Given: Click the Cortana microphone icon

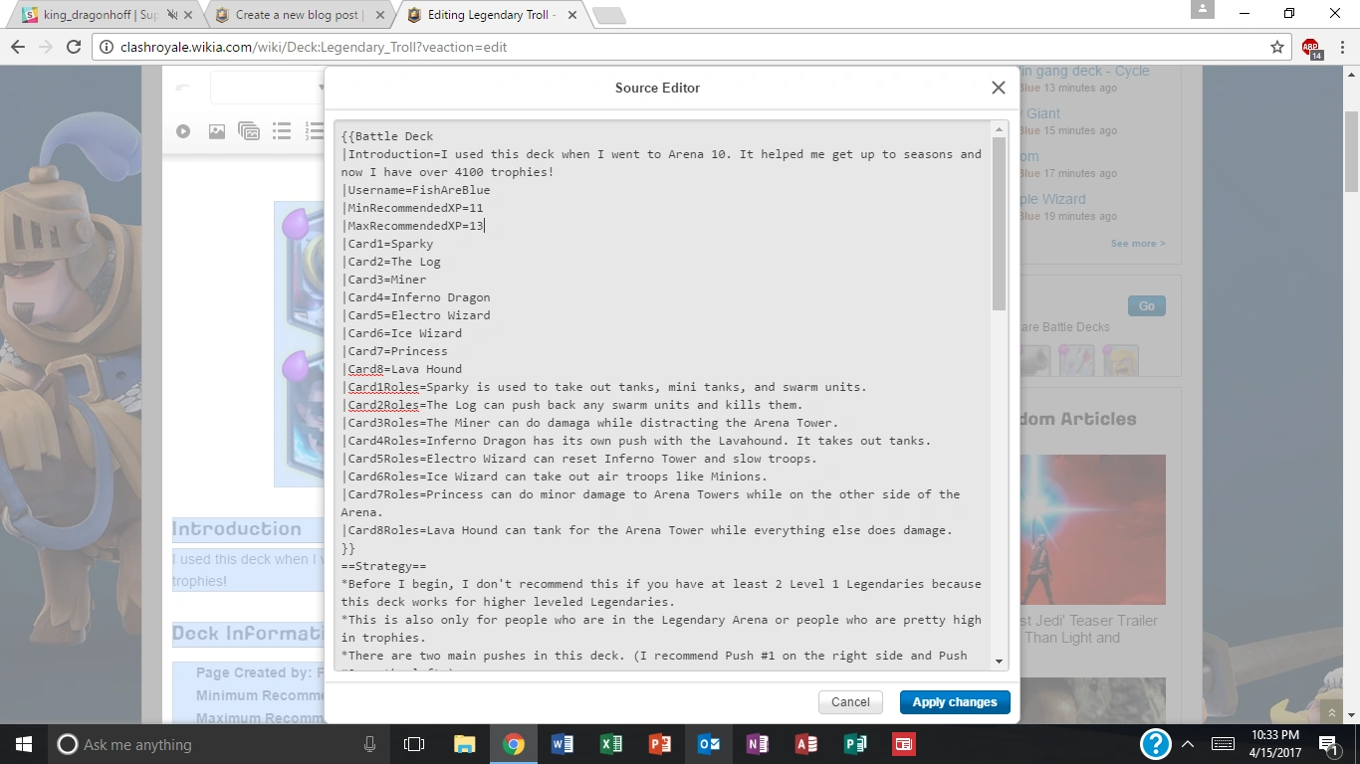Looking at the screenshot, I should (369, 744).
